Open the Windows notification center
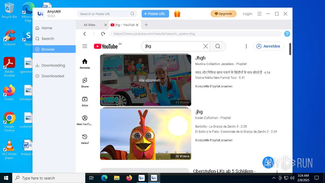This screenshot has height=183, width=325. (x=317, y=178)
